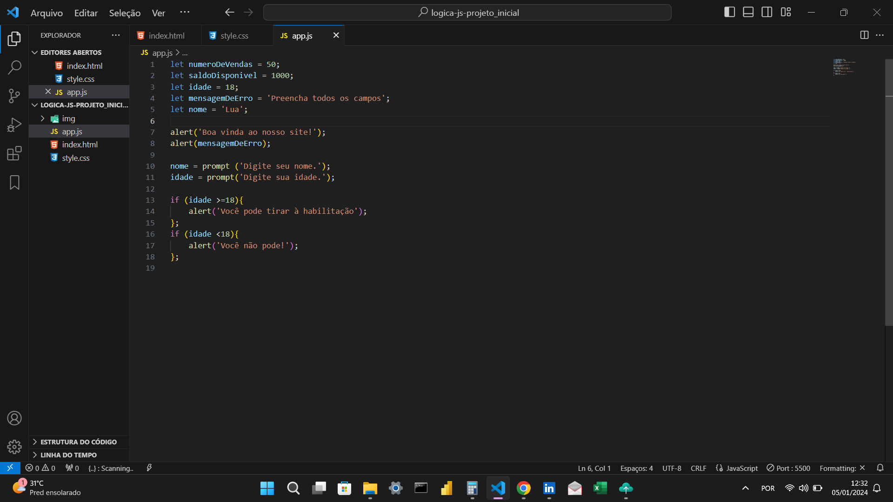Open the Search view in activity bar
The image size is (893, 502).
click(x=14, y=67)
